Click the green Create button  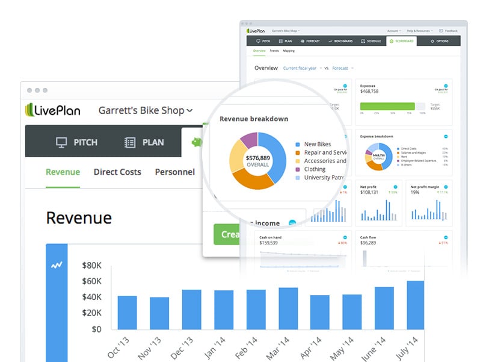(x=227, y=234)
